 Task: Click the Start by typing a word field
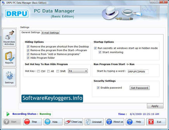click(x=138, y=72)
